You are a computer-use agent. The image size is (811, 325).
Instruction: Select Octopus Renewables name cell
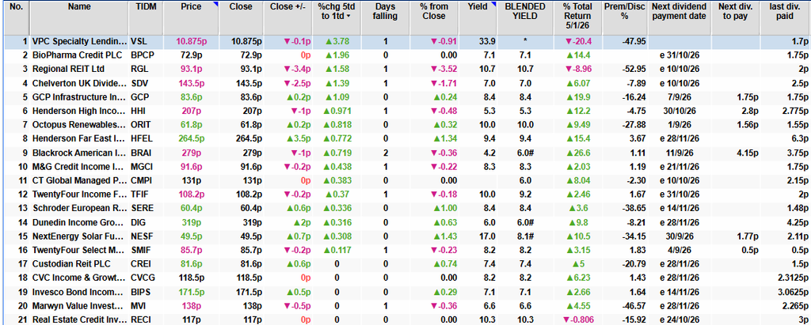[x=79, y=124]
